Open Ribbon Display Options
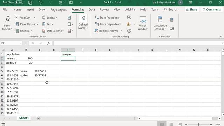 tap(190, 2)
